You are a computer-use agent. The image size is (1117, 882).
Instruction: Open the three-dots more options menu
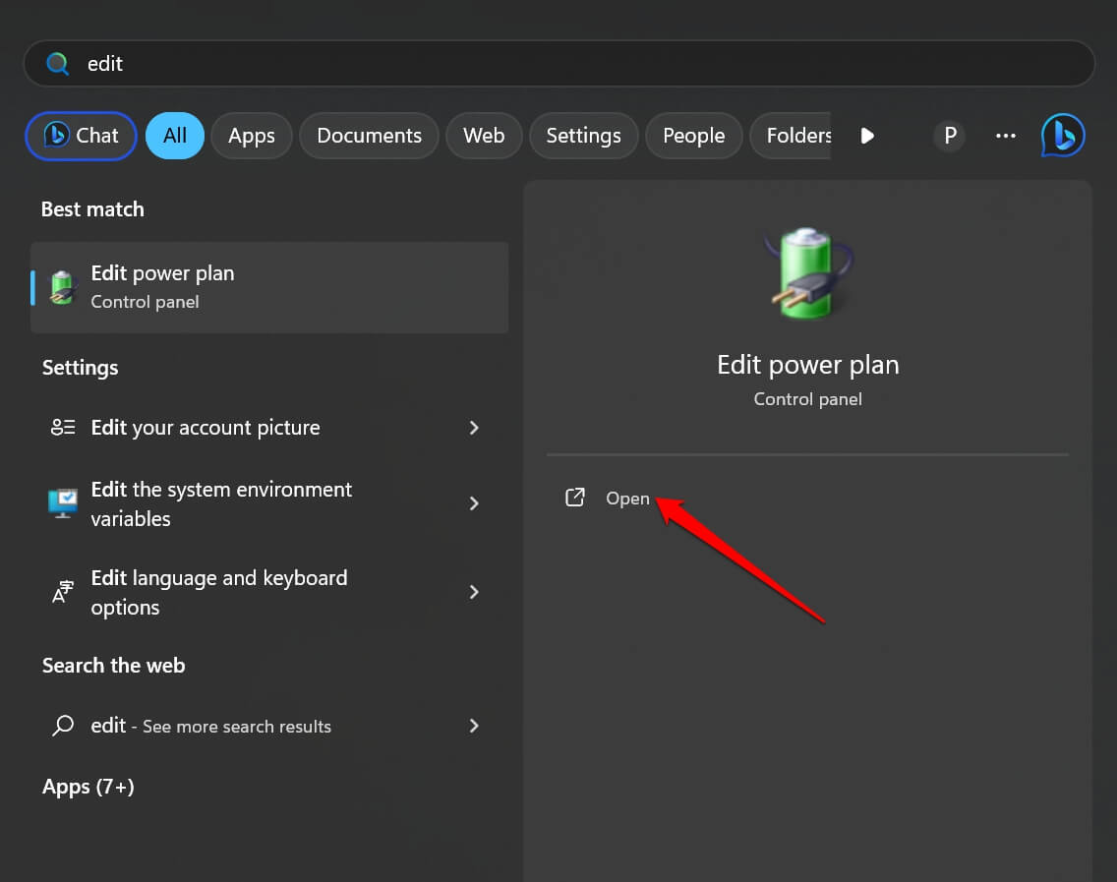click(1005, 136)
